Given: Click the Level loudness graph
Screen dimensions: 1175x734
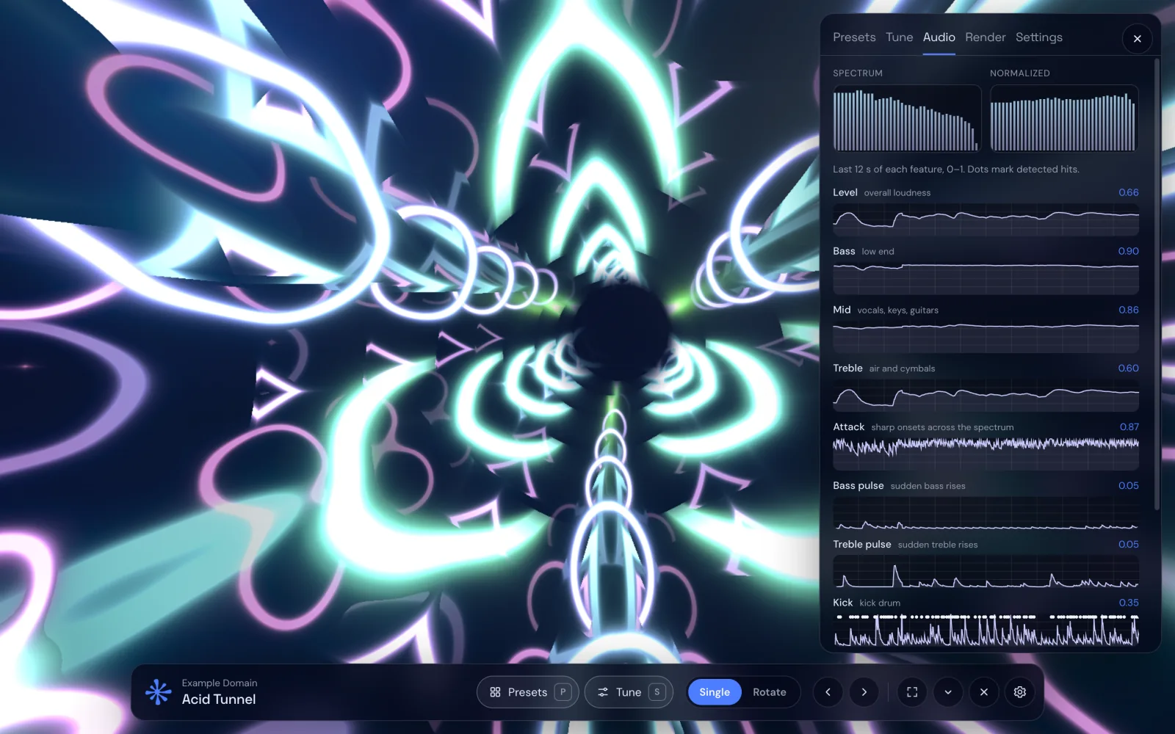Looking at the screenshot, I should (986, 219).
